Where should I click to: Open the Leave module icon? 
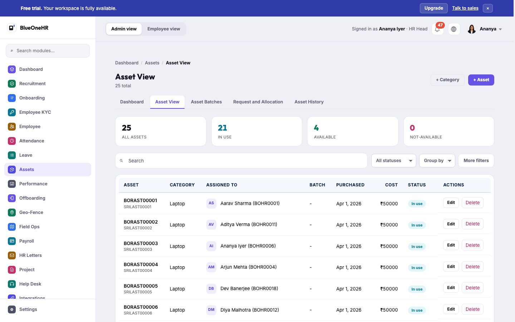(x=12, y=155)
